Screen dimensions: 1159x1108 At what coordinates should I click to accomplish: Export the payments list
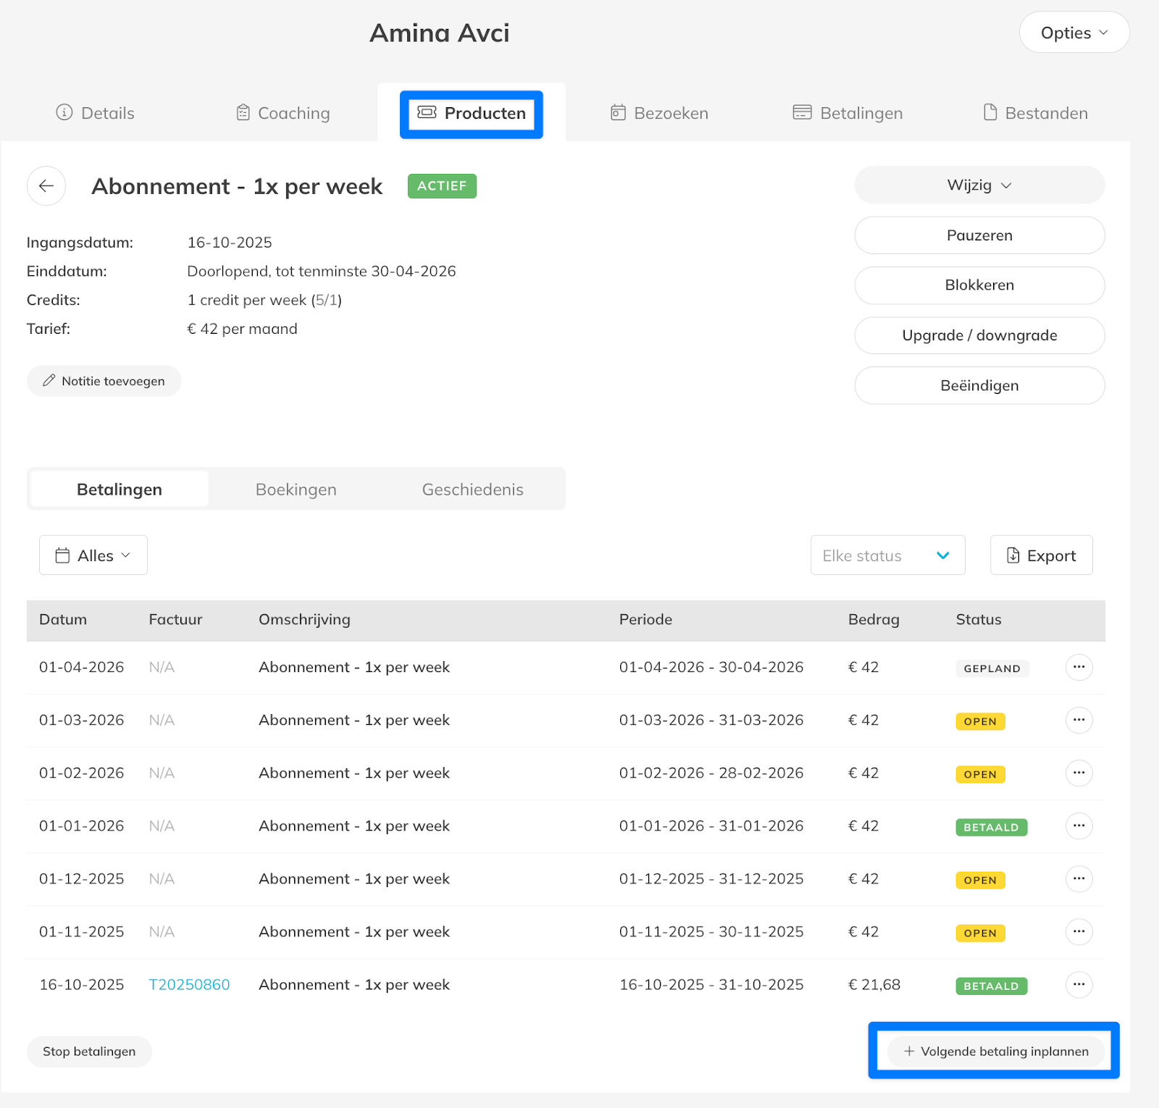coord(1041,555)
